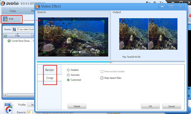Open the Profile dropdown in DVDFab
The width and height of the screenshot is (191, 114).
[31, 105]
